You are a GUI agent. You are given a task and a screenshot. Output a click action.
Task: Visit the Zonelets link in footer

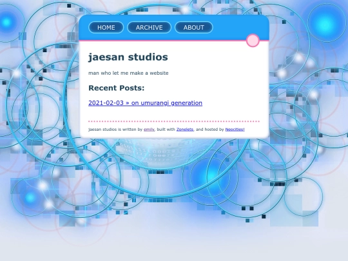[x=185, y=130]
